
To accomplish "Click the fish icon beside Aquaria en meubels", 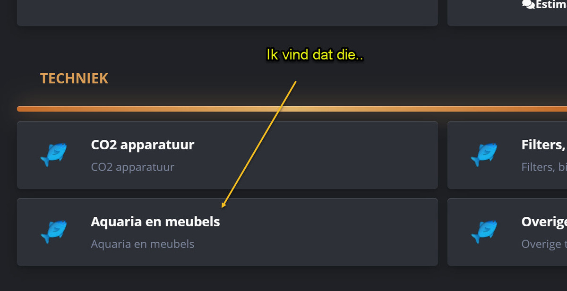I will tap(53, 232).
